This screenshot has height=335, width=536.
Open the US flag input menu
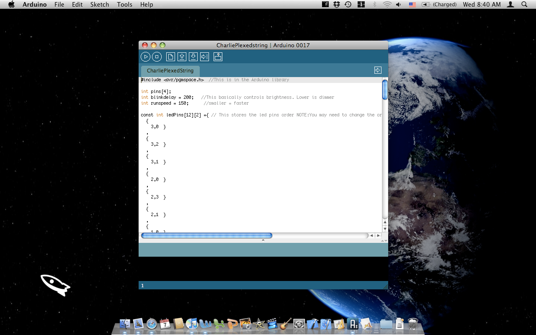(412, 5)
